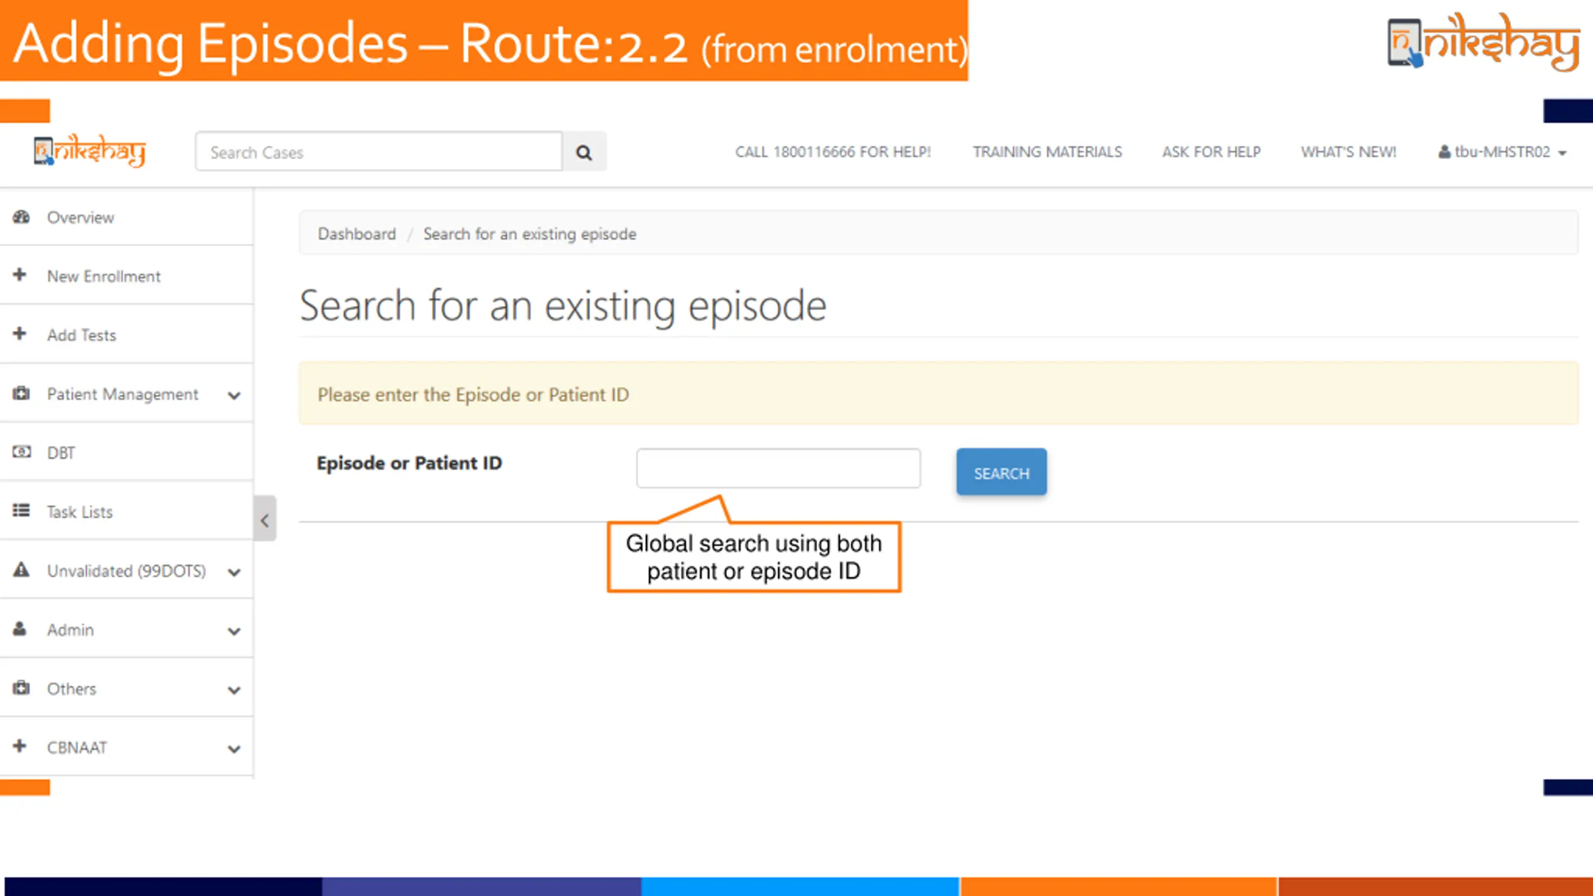Image resolution: width=1593 pixels, height=896 pixels.
Task: Open the WHAT'S NEW! link
Action: pos(1348,152)
